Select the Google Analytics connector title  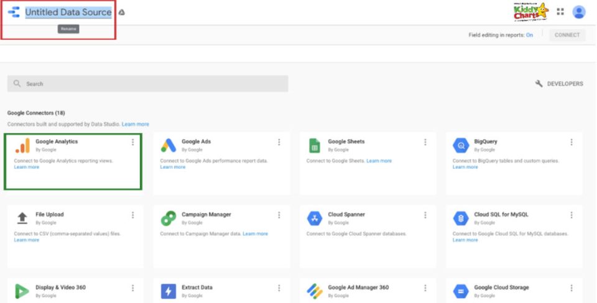coord(57,142)
